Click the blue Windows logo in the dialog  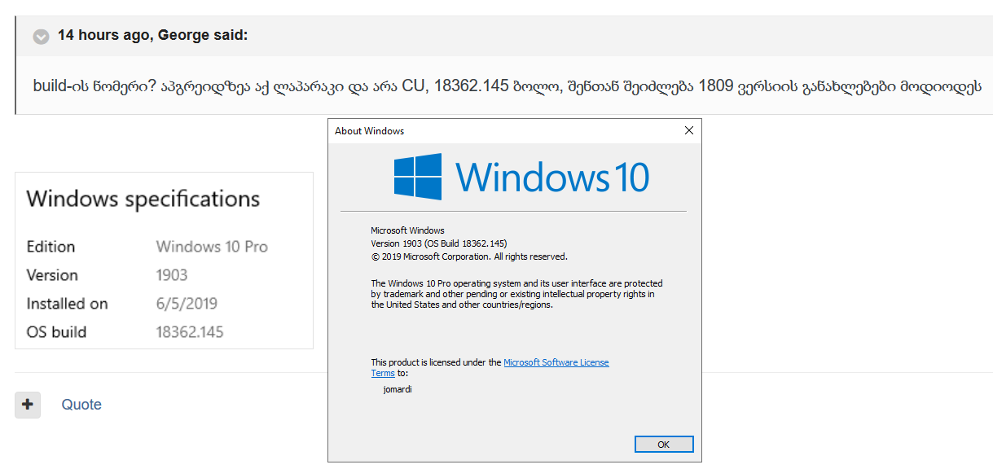(x=418, y=177)
